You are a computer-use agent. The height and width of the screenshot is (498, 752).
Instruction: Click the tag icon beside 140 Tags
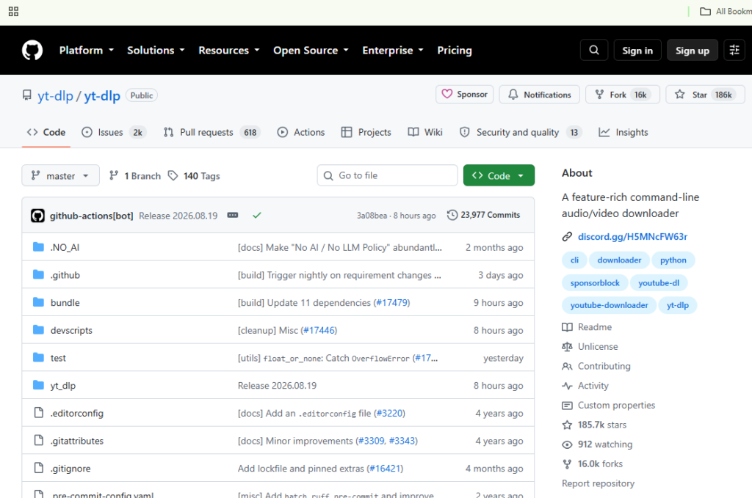point(173,176)
